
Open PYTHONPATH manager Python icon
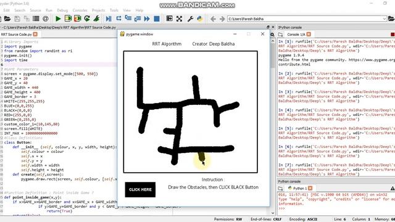click(200, 18)
